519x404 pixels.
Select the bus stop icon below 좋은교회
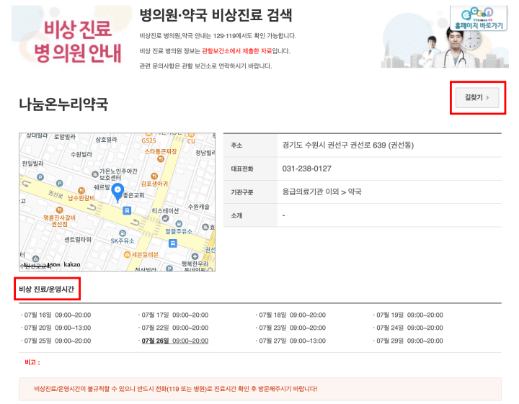click(x=127, y=210)
